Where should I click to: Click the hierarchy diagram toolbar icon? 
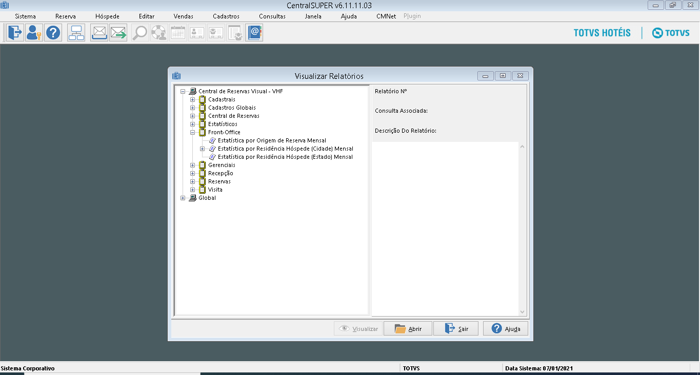[x=76, y=33]
